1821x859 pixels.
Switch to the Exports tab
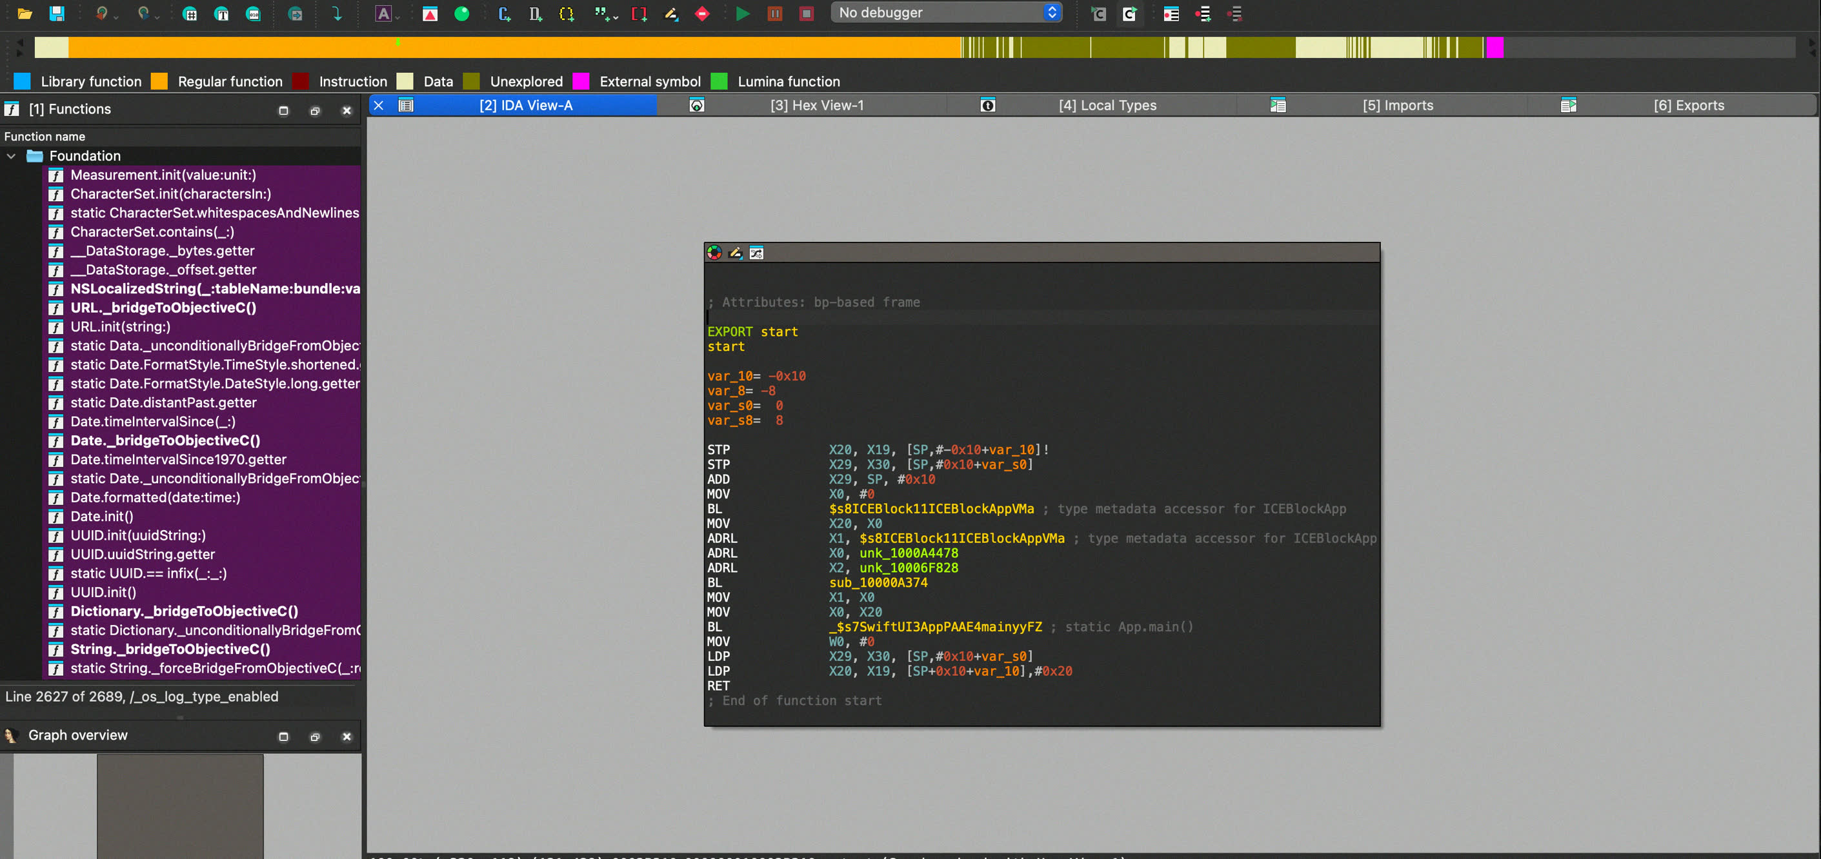tap(1689, 105)
